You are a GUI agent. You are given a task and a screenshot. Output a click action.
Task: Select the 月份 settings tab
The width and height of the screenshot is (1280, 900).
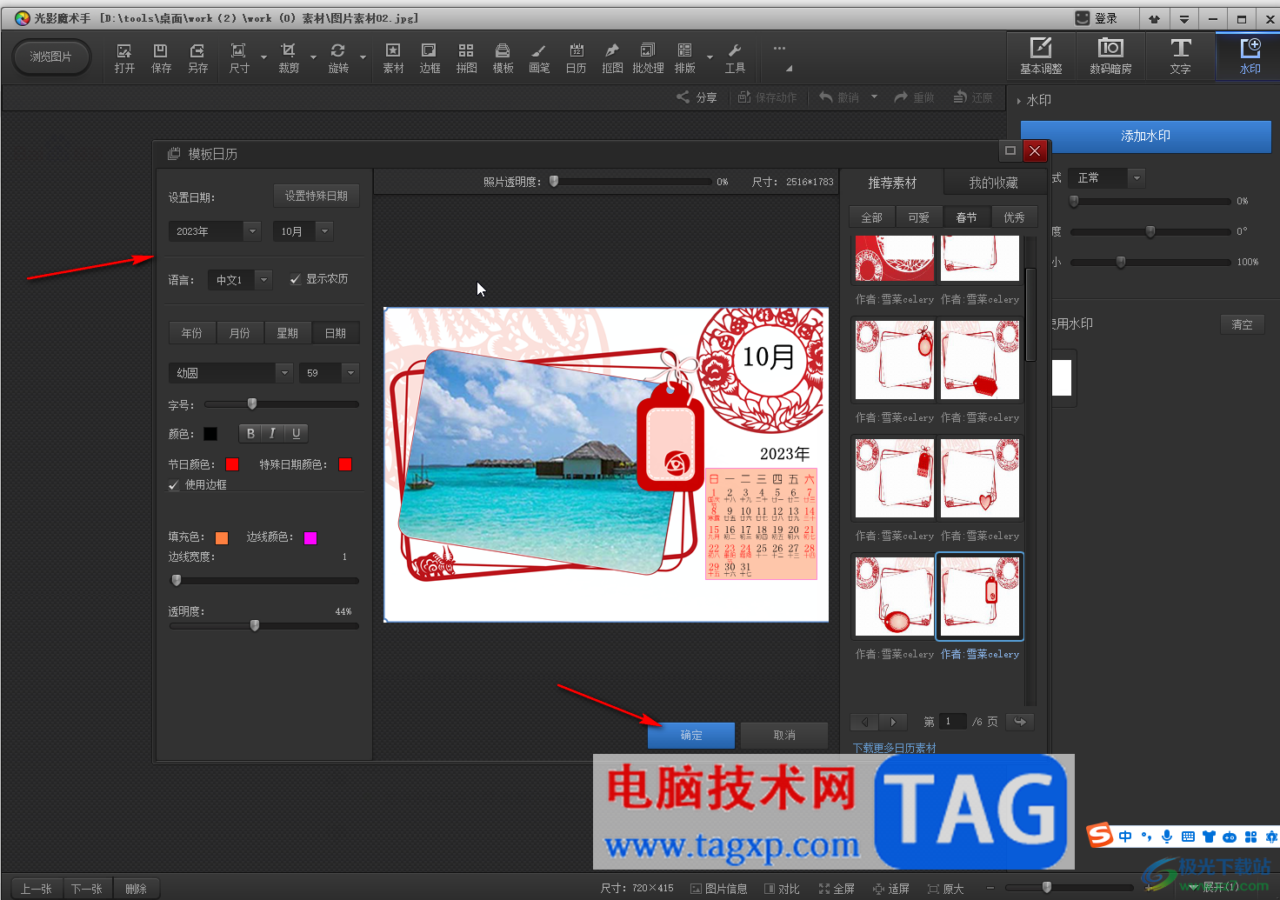tap(240, 333)
